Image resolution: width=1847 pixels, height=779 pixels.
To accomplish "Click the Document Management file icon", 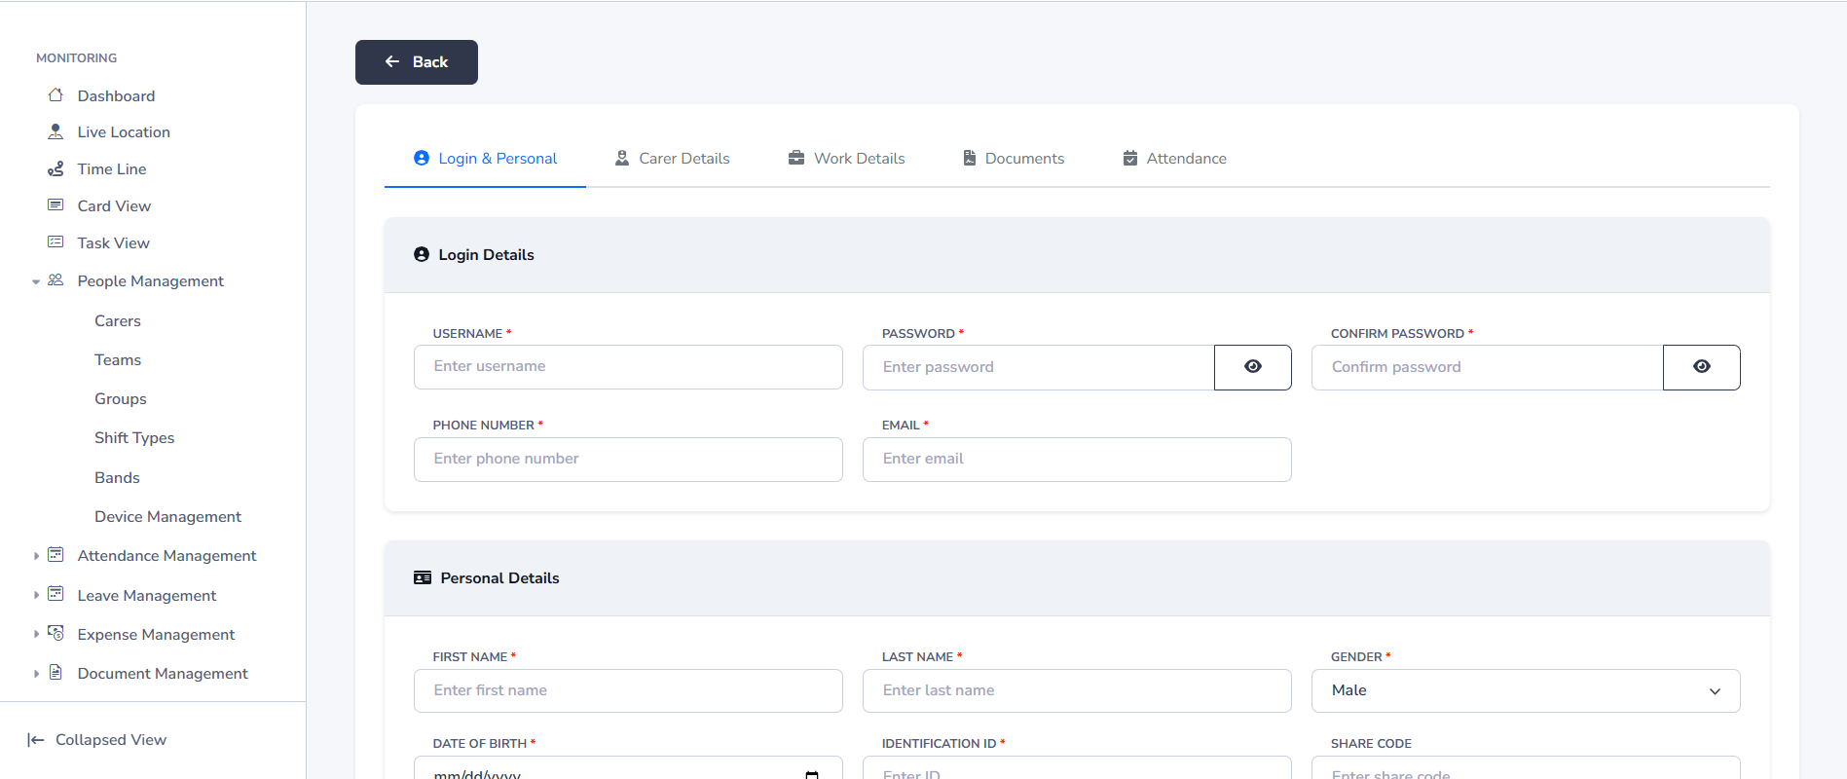I will pos(55,673).
